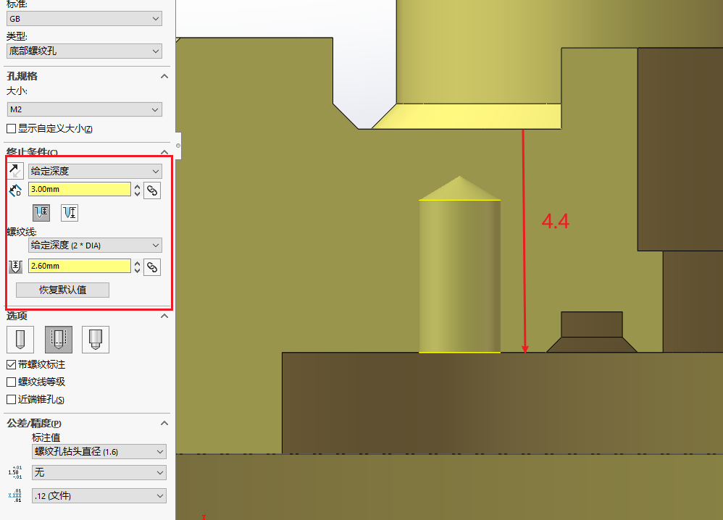
Task: Select the tap drill diameter option icon
Action: [19, 339]
